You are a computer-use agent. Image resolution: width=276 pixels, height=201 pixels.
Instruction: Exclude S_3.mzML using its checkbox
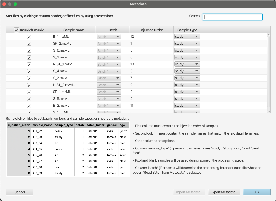pyautogui.click(x=29, y=58)
